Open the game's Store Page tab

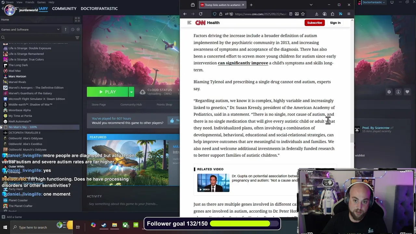(x=98, y=104)
